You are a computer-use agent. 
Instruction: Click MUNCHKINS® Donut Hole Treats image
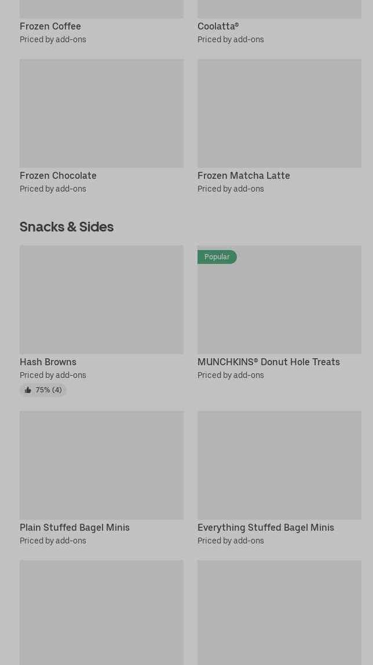279,307
